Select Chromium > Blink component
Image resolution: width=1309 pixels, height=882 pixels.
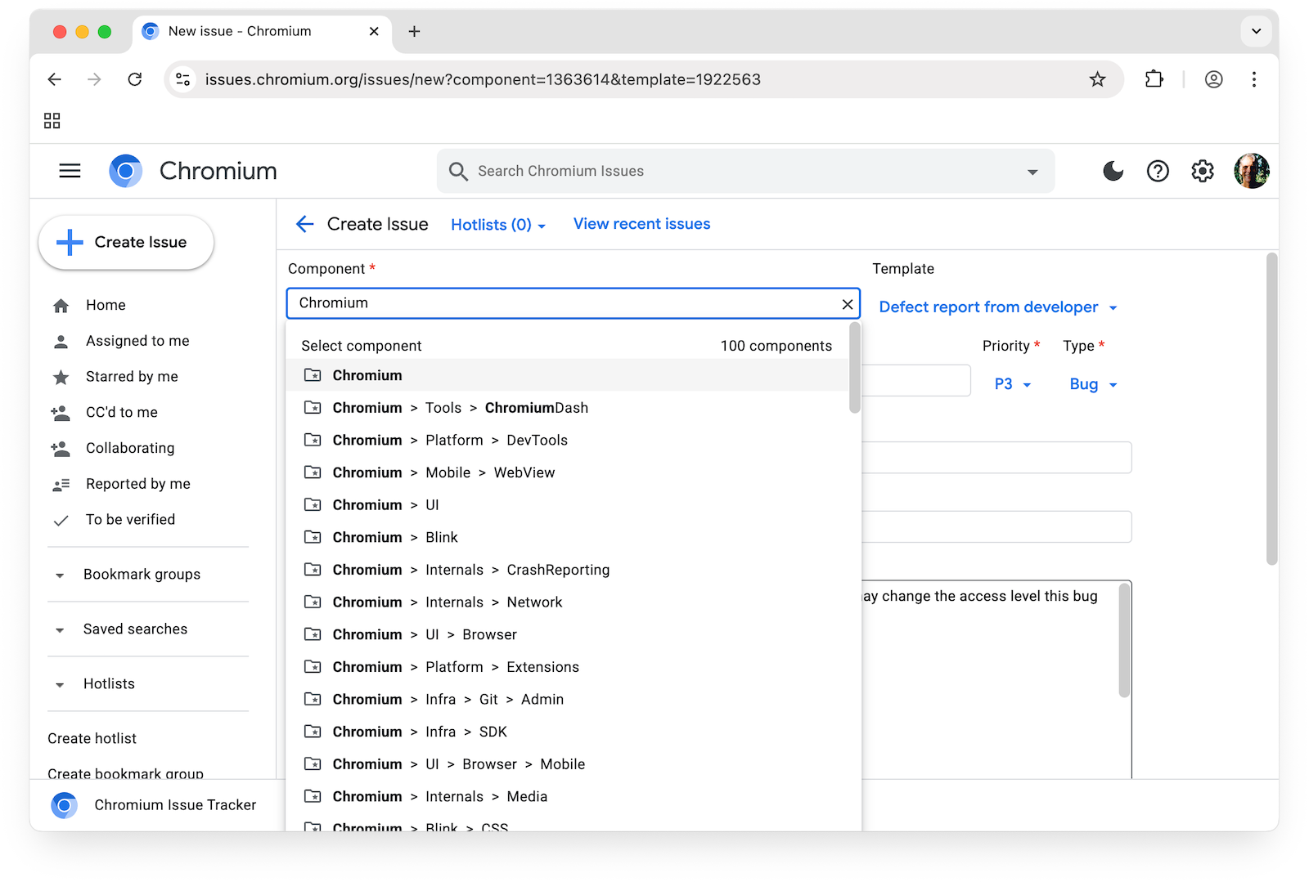[x=441, y=537]
